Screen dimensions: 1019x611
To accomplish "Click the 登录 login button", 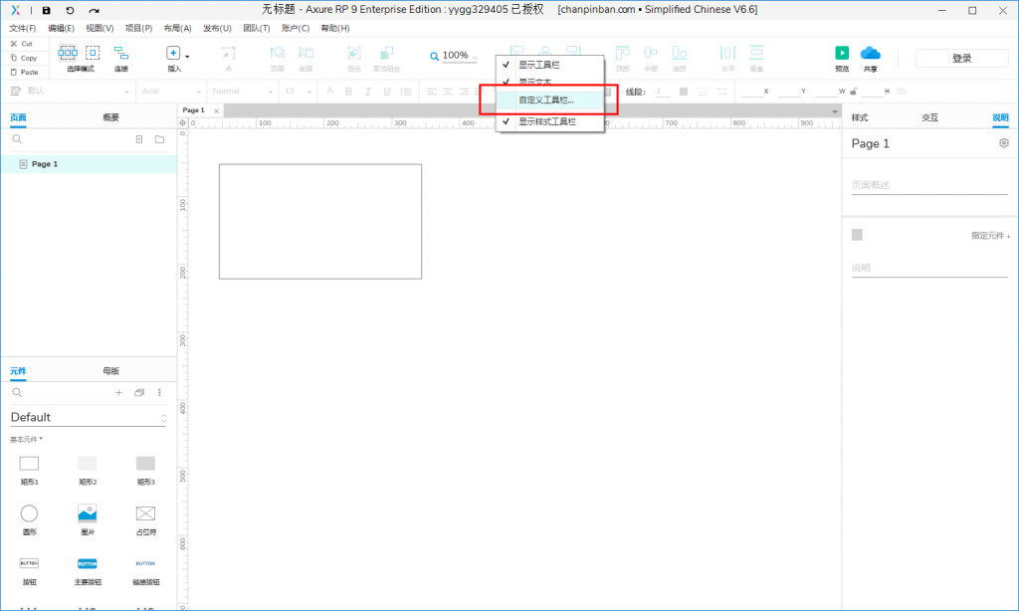I will [961, 58].
